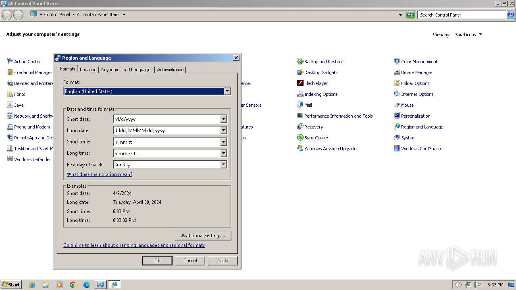Open the Windows CardSpace icon
516x290 pixels.
pos(397,149)
